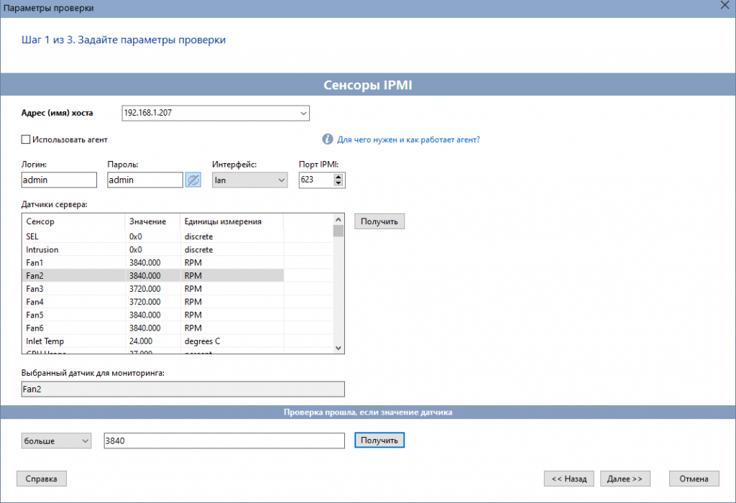
Task: Sort by 'Значение' column header
Action: point(152,221)
